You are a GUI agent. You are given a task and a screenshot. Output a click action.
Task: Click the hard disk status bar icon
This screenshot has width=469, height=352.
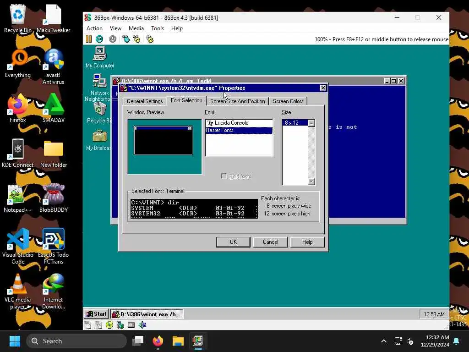coord(131,325)
